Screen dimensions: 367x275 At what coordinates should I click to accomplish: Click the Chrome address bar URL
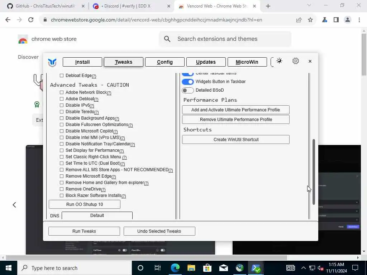156,20
